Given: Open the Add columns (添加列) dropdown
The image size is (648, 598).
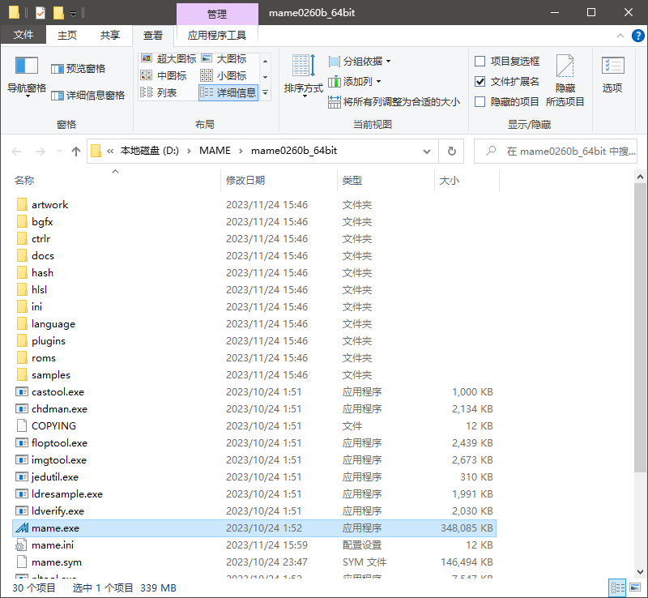Looking at the screenshot, I should tap(355, 82).
